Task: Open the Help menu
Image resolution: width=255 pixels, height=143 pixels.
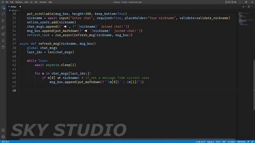Action: pos(50,2)
